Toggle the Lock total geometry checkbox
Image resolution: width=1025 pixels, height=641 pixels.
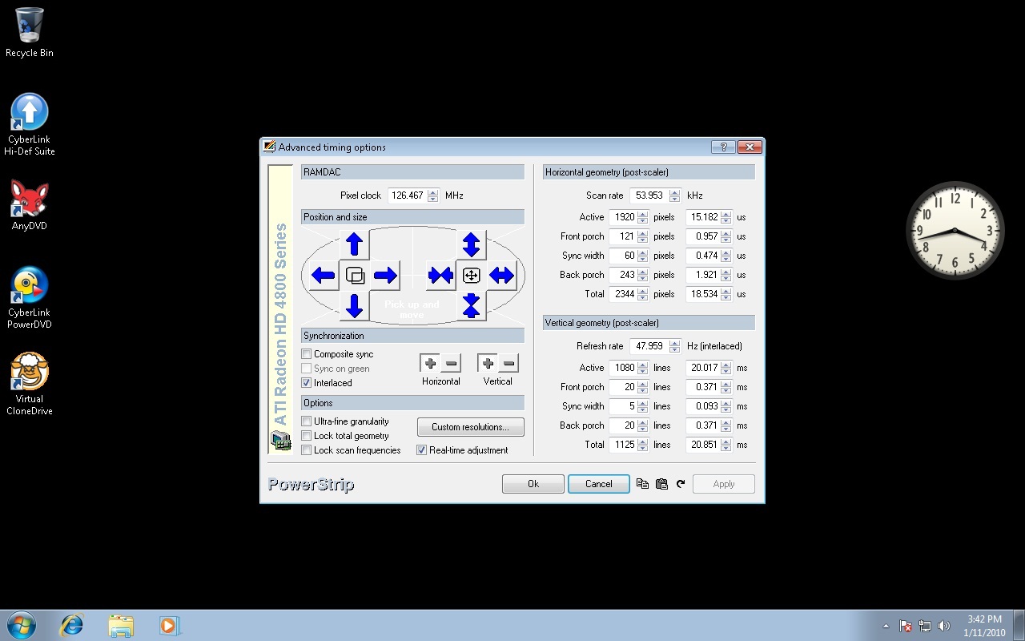point(307,436)
